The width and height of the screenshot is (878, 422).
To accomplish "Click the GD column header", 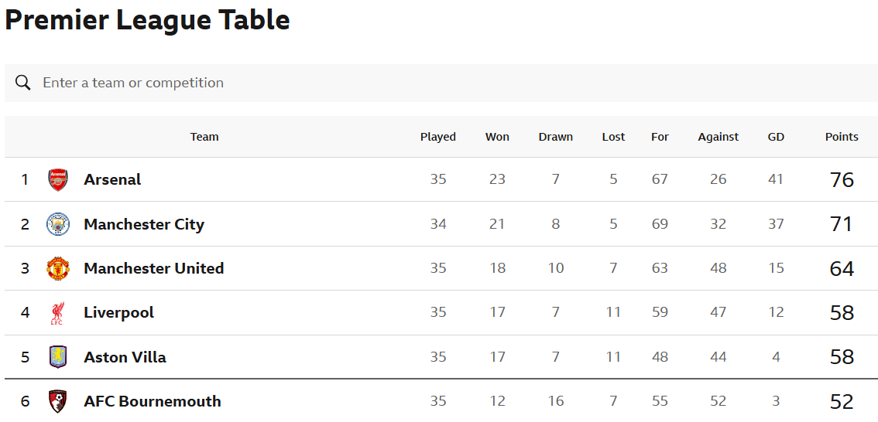I will click(x=776, y=137).
